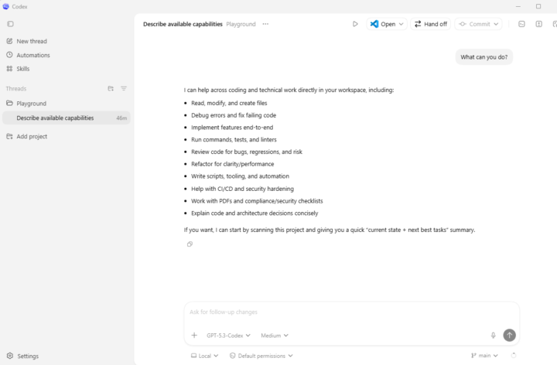Open the Skills section
This screenshot has height=365, width=557.
(23, 69)
